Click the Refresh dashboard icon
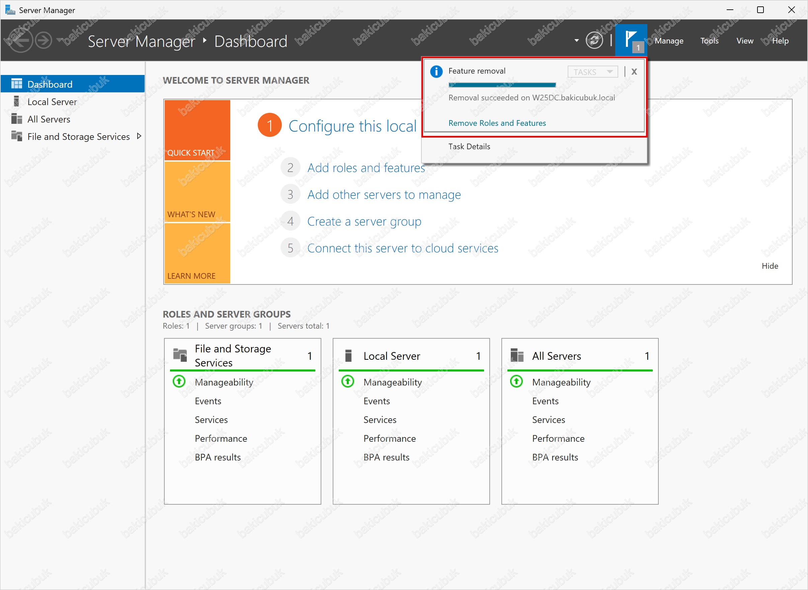 click(x=594, y=40)
